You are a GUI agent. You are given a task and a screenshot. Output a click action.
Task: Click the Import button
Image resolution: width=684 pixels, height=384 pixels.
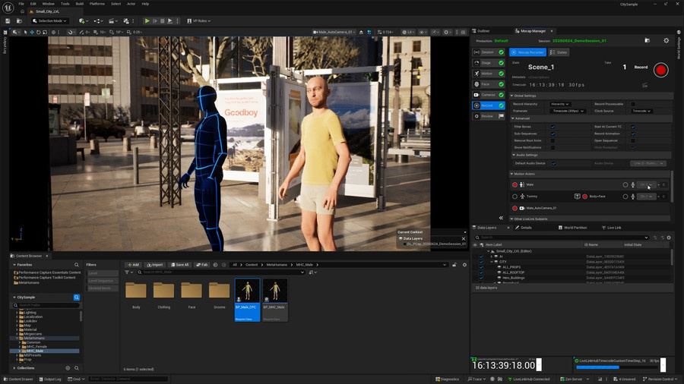tap(155, 265)
